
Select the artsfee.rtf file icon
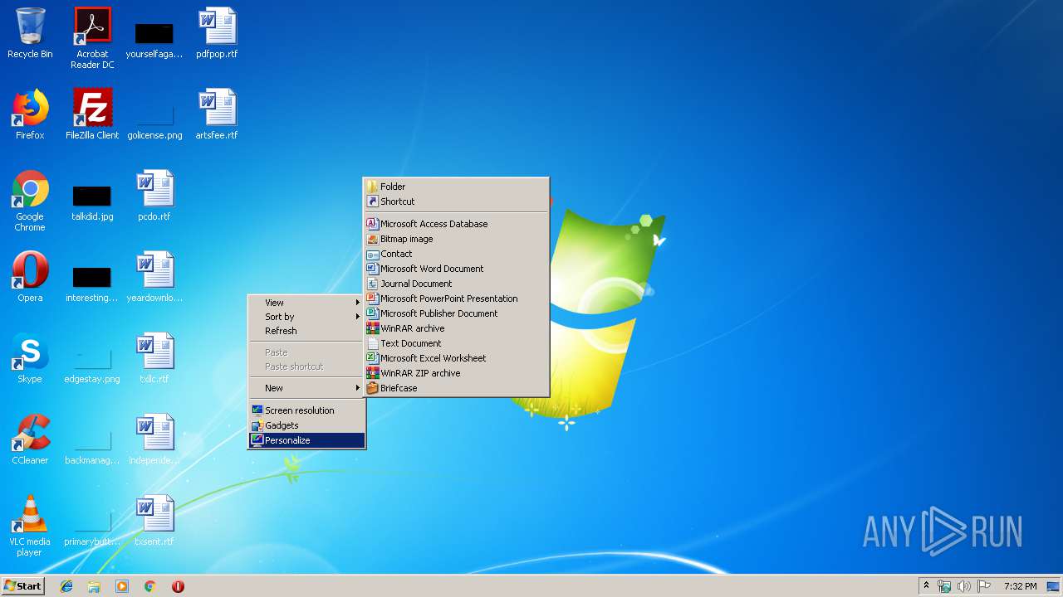click(x=217, y=114)
